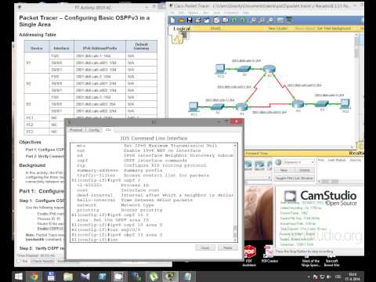Switch to the Physical tab in R1 window

pos(76,130)
